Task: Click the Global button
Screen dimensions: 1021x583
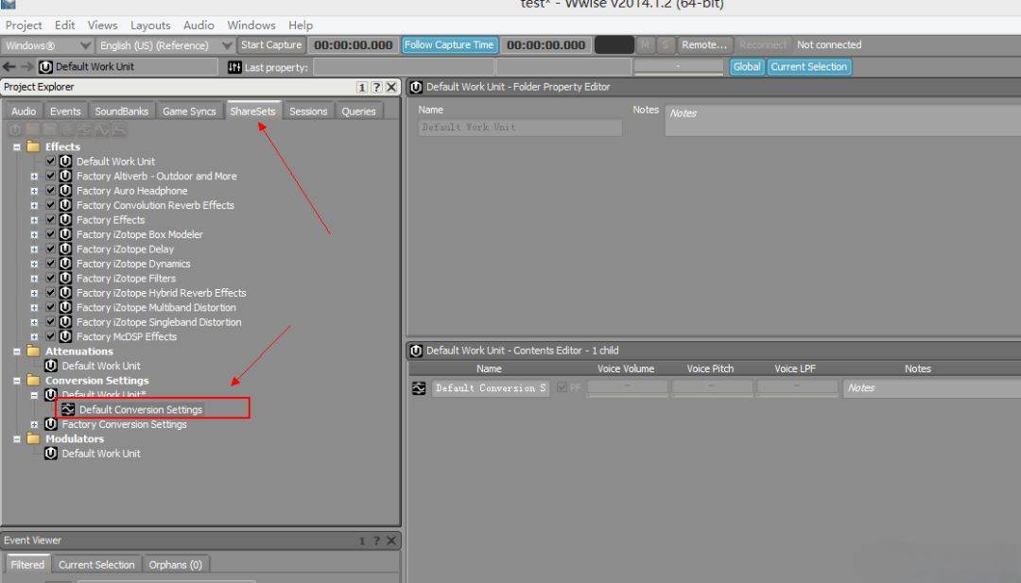Action: pos(746,67)
